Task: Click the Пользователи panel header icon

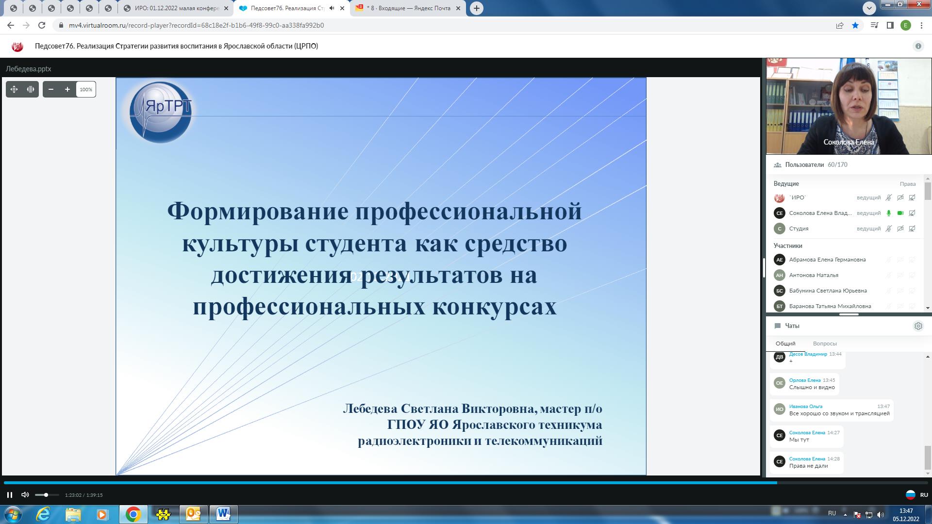Action: [778, 165]
